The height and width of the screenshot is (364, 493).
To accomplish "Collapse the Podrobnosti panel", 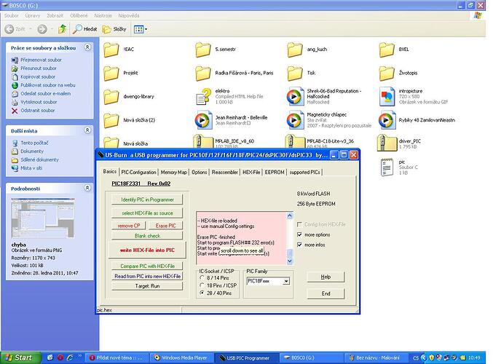I will (x=87, y=188).
